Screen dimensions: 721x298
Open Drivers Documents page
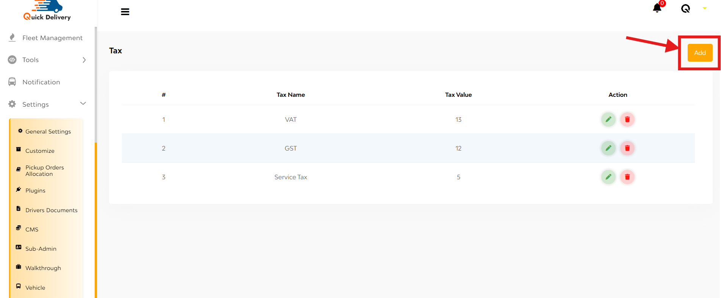(52, 210)
